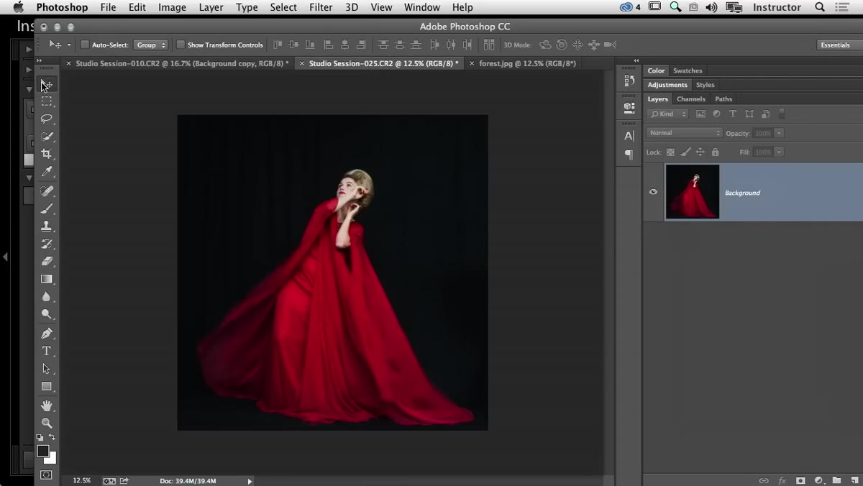This screenshot has width=863, height=486.
Task: Select the Gradient tool
Action: pos(47,279)
